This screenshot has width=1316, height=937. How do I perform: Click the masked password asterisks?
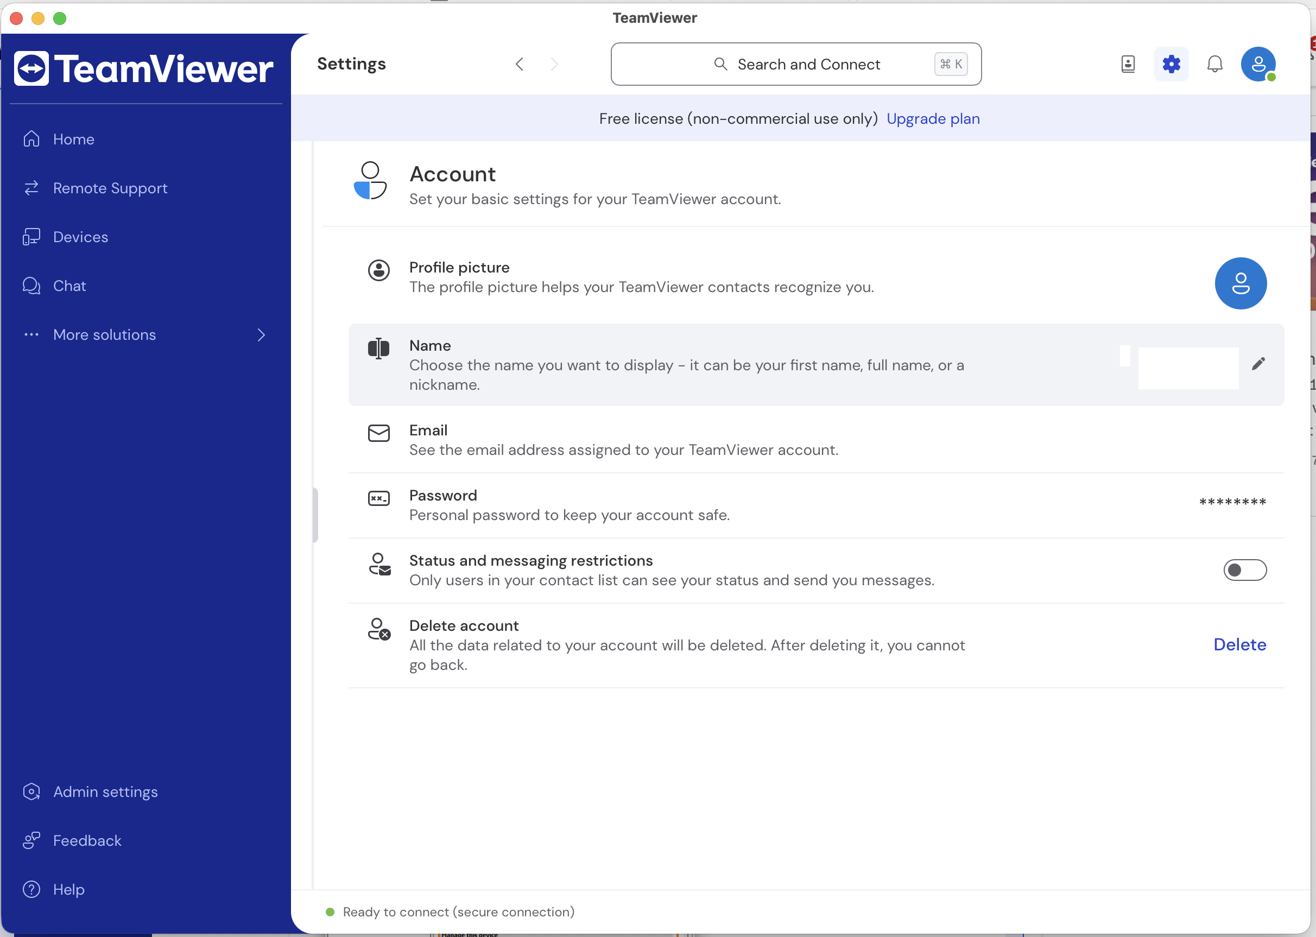pos(1232,503)
